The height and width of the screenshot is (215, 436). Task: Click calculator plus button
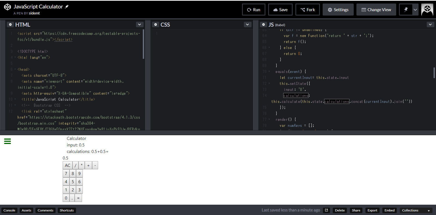[x=88, y=165]
